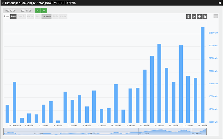Click the vertical bar icon in chart toolbar
The image size is (223, 139).
[x=189, y=16]
